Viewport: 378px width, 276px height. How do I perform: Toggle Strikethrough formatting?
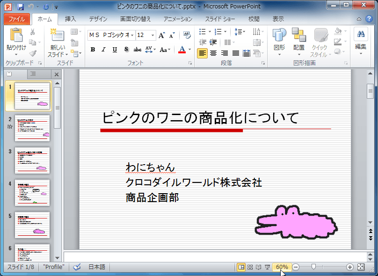pos(138,50)
